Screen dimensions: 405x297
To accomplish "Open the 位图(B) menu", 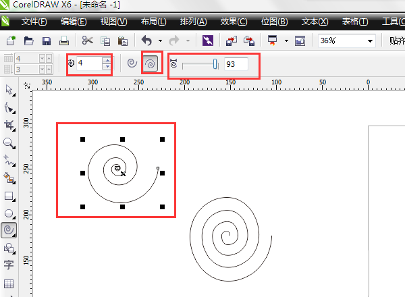I will 274,22.
